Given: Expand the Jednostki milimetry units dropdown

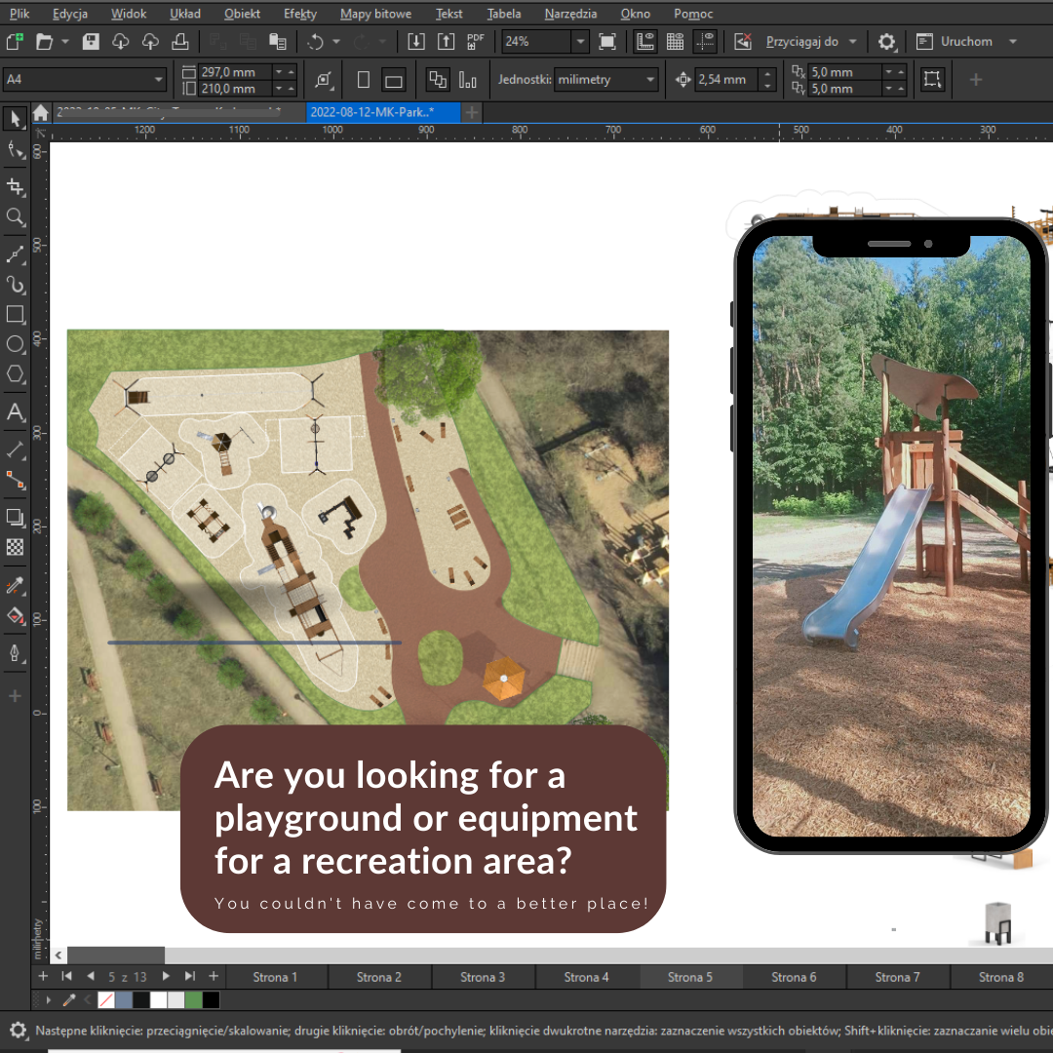Looking at the screenshot, I should 650,79.
